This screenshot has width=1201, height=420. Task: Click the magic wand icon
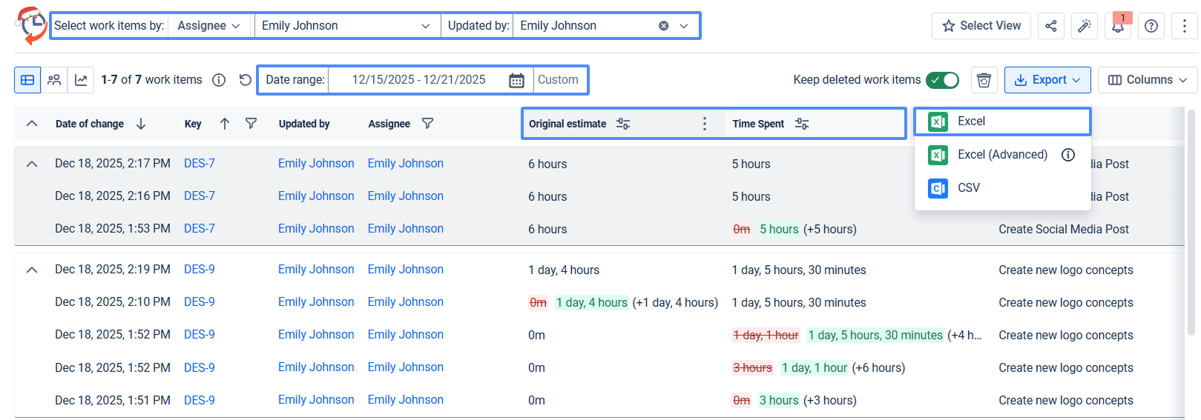click(1084, 26)
